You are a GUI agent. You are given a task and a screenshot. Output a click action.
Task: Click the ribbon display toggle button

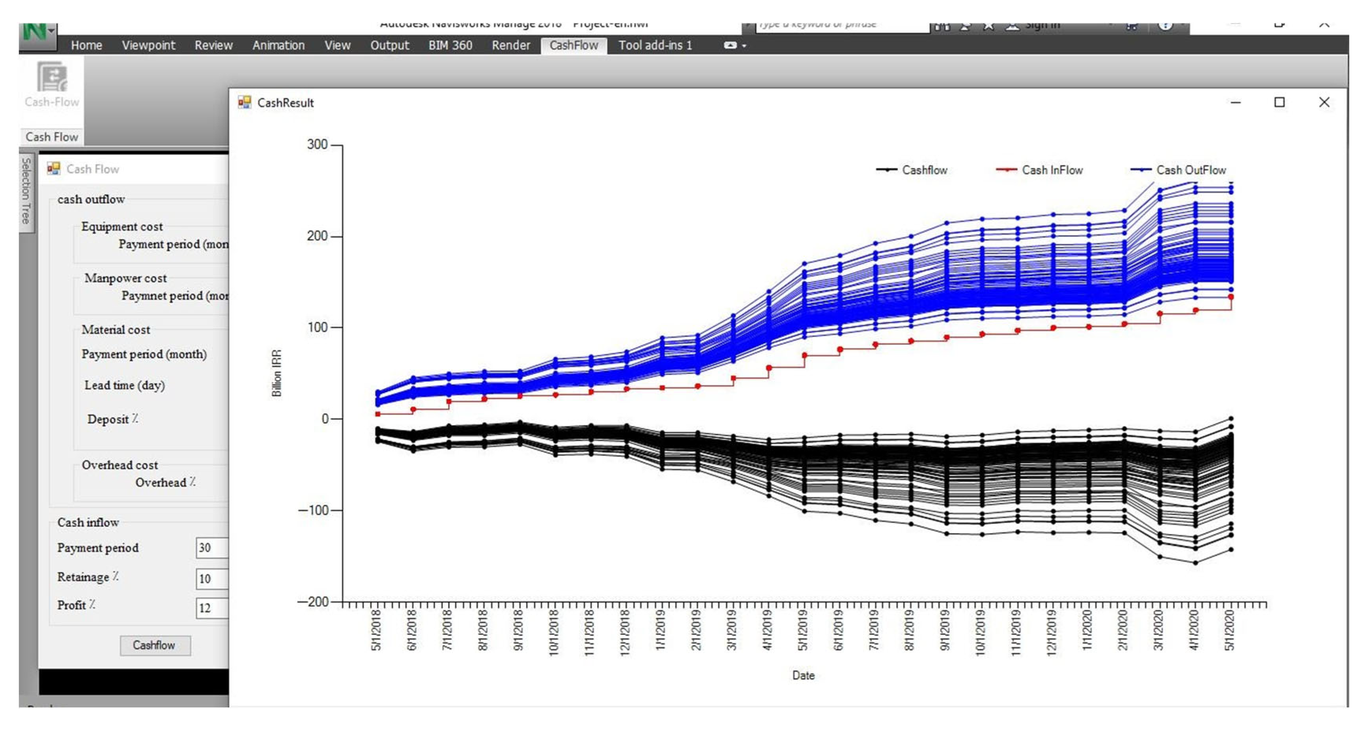pyautogui.click(x=730, y=45)
